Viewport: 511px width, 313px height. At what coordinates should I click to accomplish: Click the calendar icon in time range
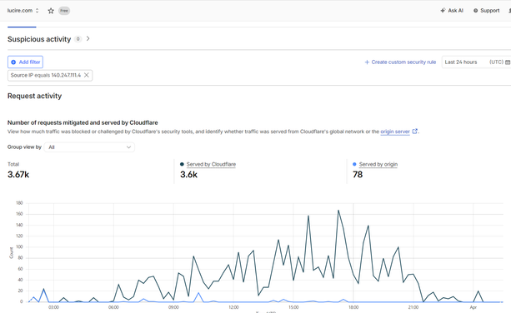tap(508, 62)
